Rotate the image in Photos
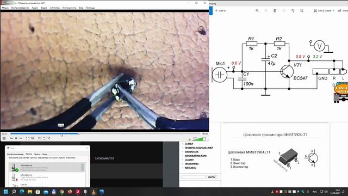 click(x=293, y=11)
